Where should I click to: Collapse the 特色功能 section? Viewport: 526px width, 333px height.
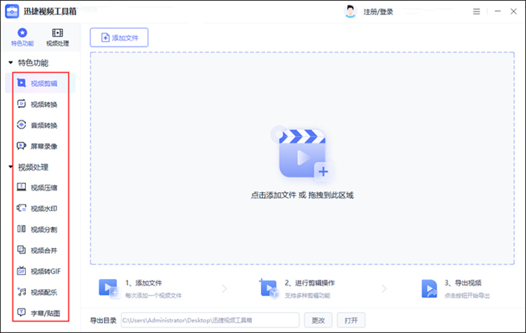coord(10,63)
